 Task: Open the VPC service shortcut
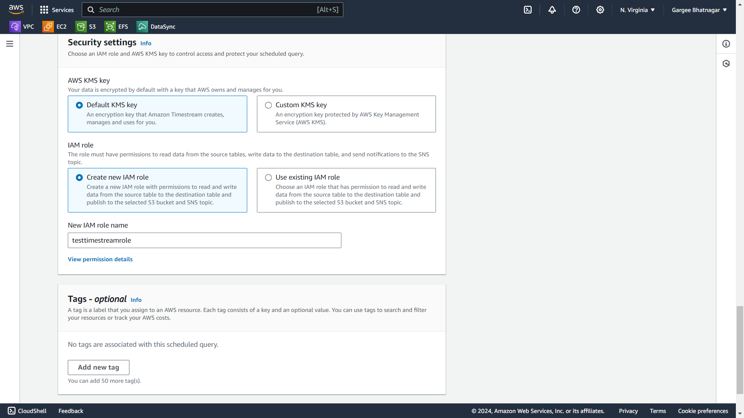click(22, 27)
